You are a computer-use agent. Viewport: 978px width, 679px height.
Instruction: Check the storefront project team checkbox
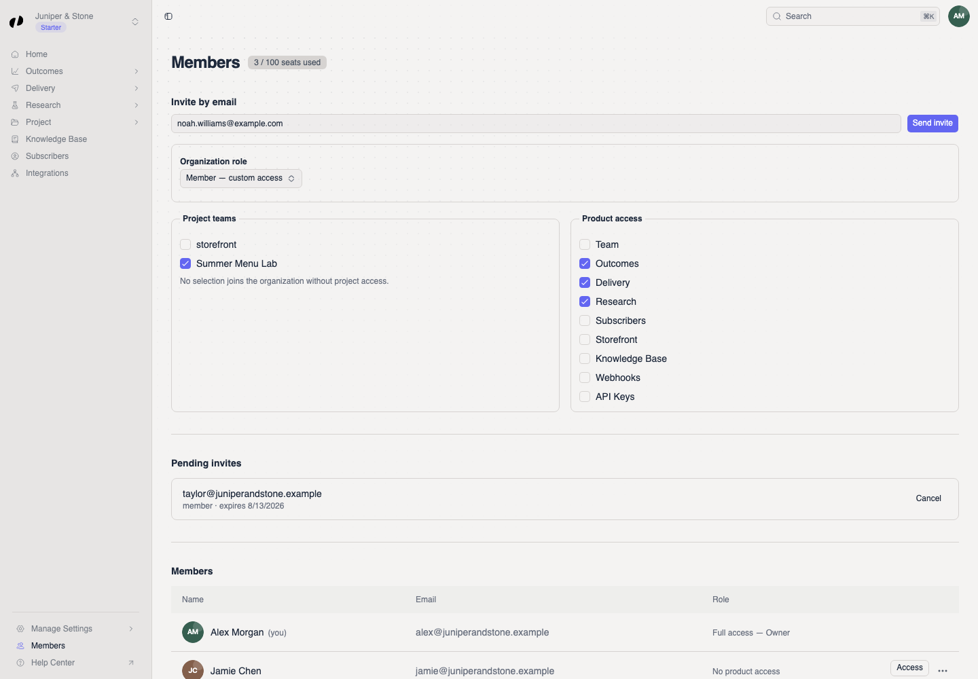click(x=185, y=244)
